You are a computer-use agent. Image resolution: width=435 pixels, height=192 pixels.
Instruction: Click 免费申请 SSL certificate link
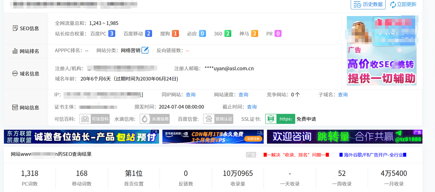(306, 119)
